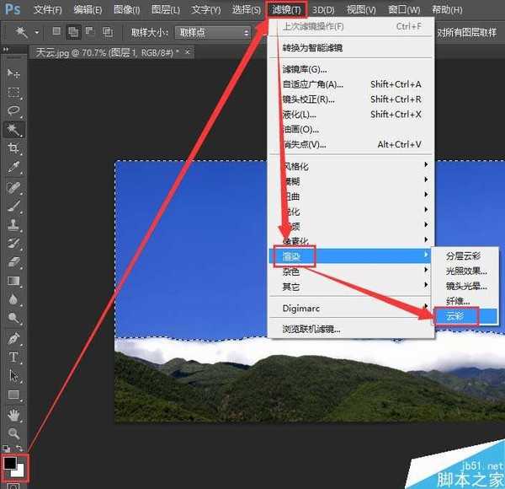Image resolution: width=505 pixels, height=489 pixels.
Task: Open the magic wand tool preset picker arrow
Action: pyautogui.click(x=37, y=32)
